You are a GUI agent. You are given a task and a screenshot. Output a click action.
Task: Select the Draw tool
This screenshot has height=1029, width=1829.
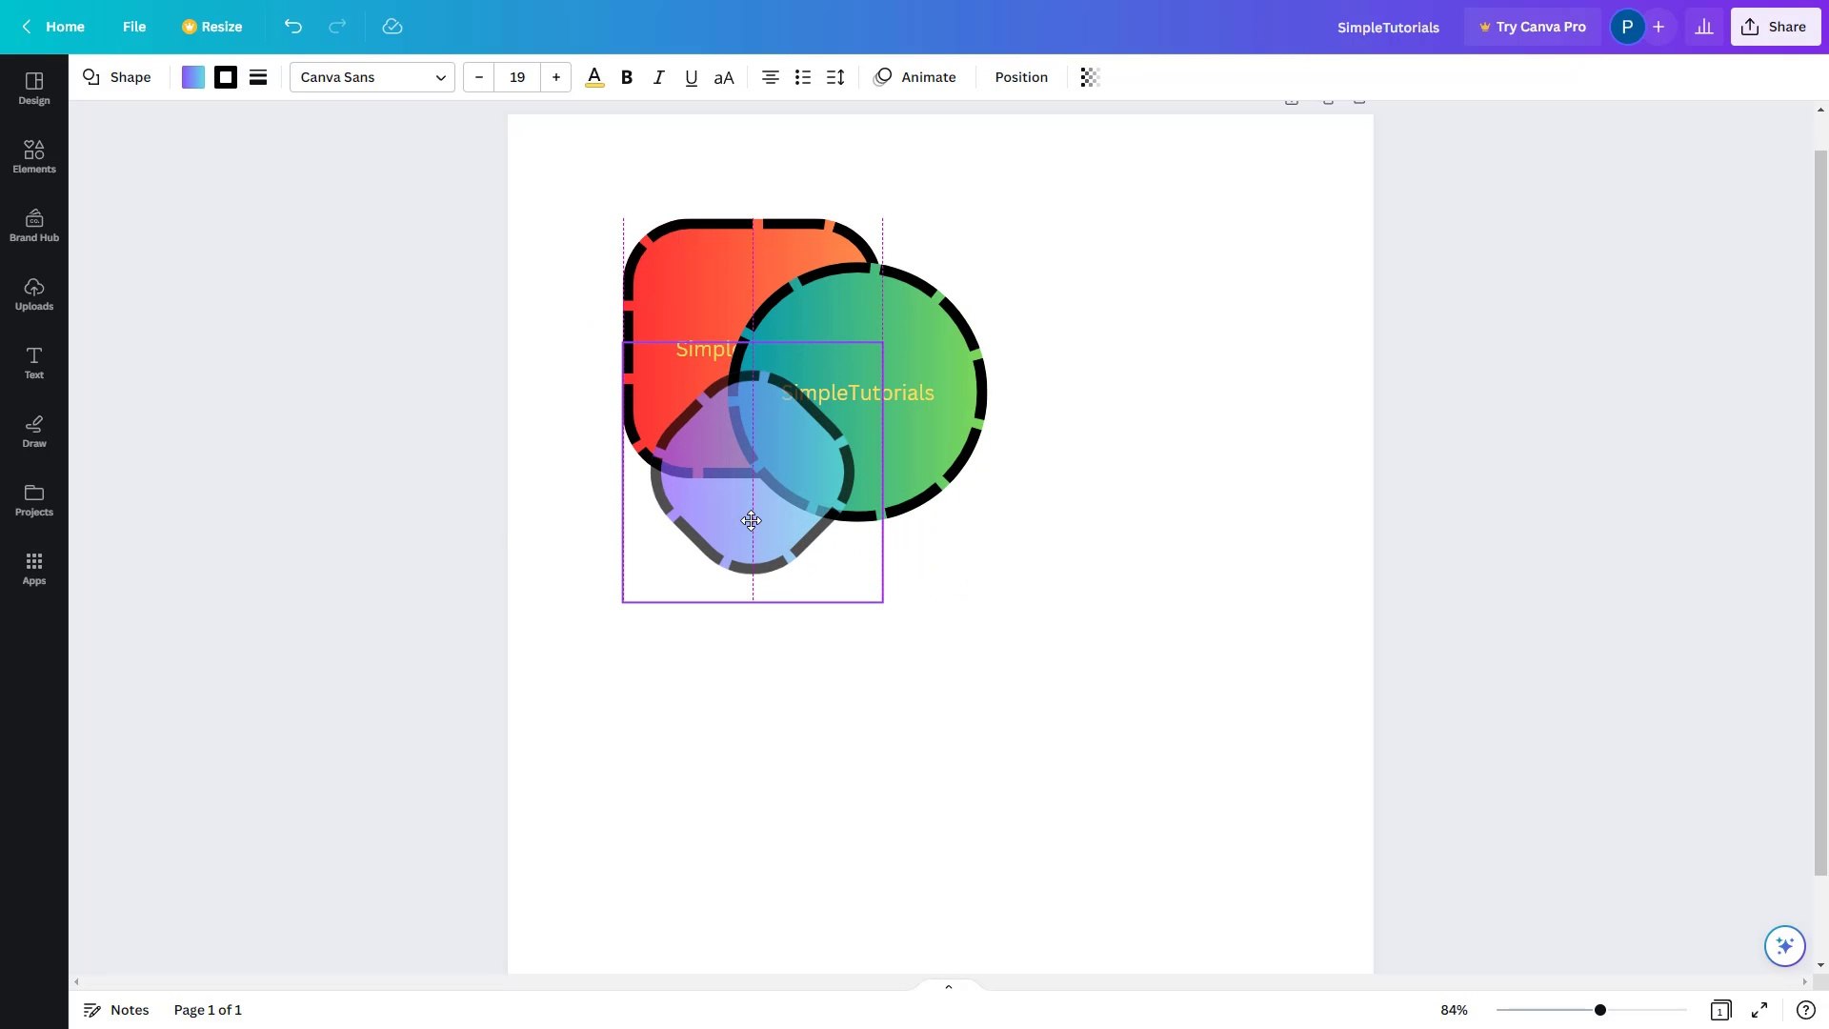33,431
